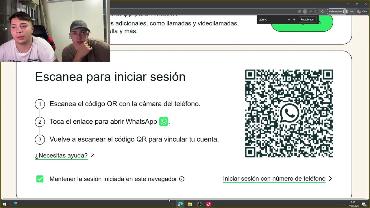The height and width of the screenshot is (208, 370).
Task: Open the notification center icon
Action: click(364, 204)
